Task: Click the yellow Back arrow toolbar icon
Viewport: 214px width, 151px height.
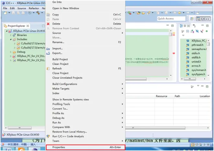Action: click(180, 13)
